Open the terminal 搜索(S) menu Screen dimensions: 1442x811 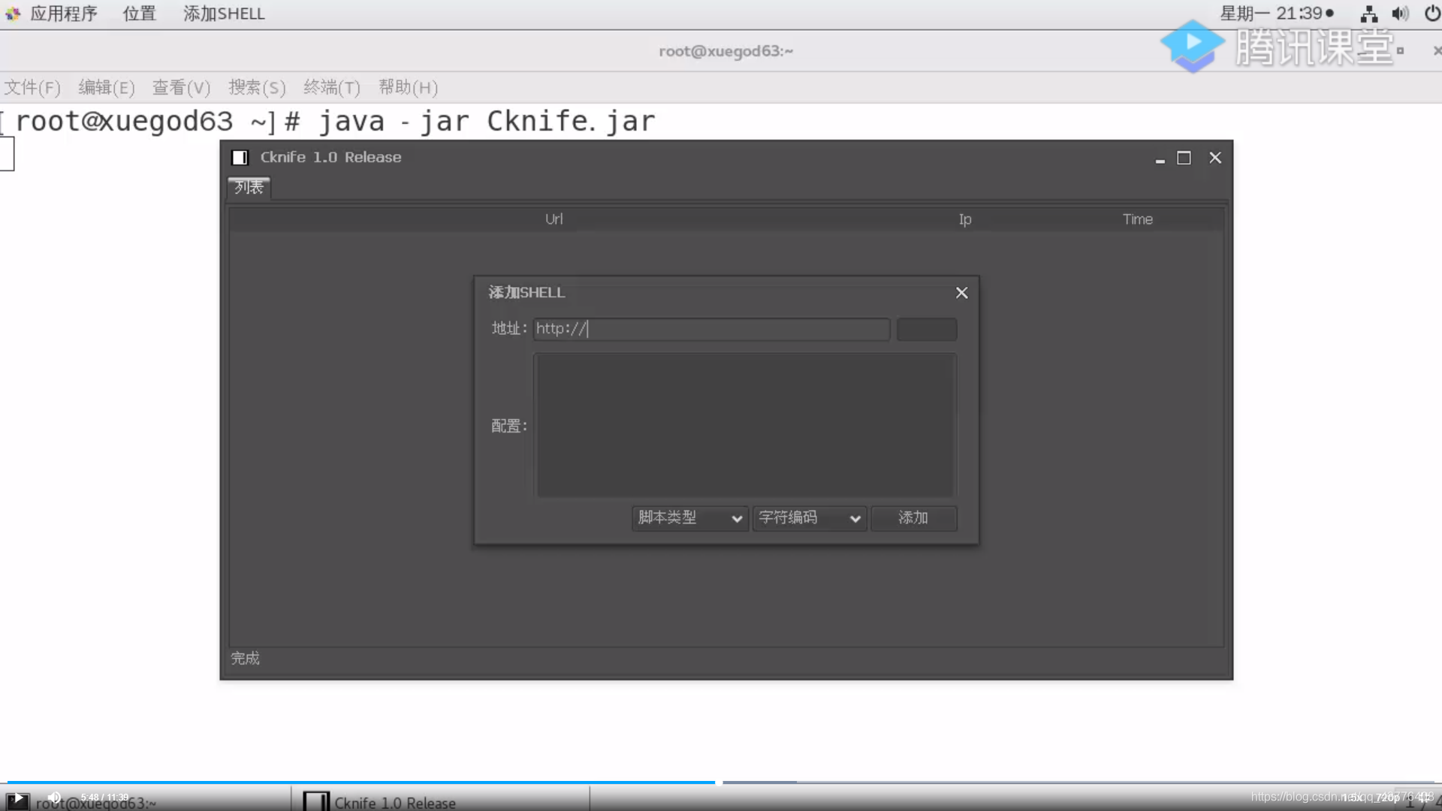click(x=257, y=87)
